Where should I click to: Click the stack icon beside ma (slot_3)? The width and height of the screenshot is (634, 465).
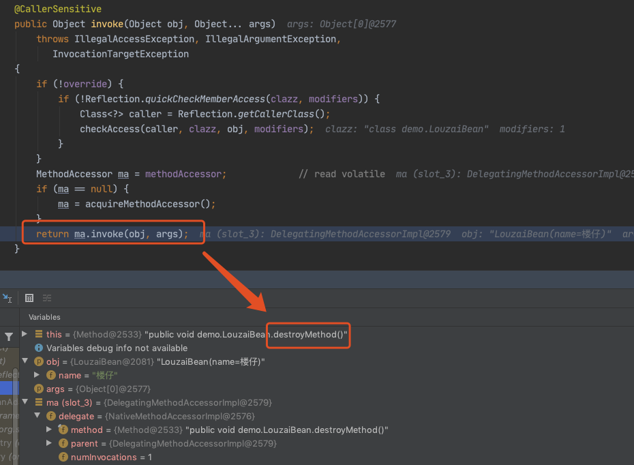(x=39, y=402)
